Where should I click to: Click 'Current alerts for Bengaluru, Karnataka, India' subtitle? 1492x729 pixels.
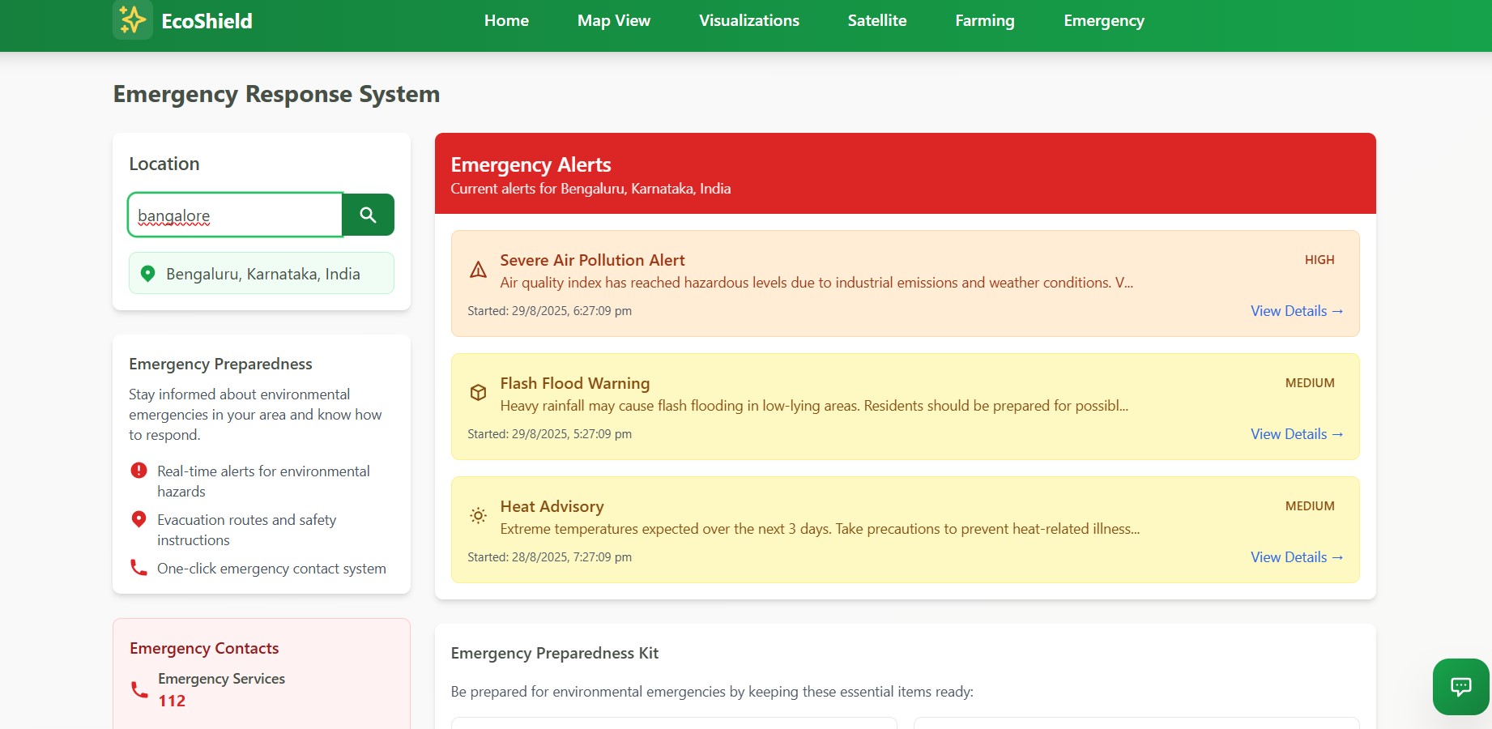click(x=590, y=189)
